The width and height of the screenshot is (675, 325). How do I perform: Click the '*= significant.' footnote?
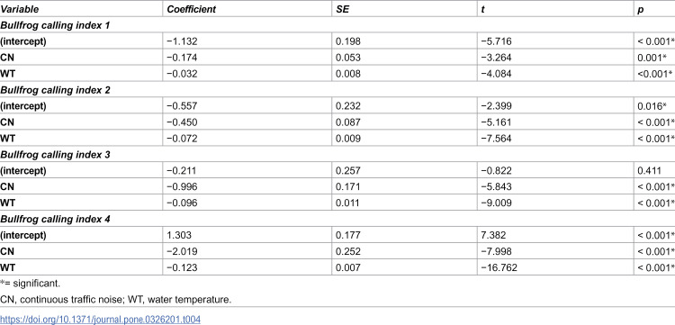(30, 284)
